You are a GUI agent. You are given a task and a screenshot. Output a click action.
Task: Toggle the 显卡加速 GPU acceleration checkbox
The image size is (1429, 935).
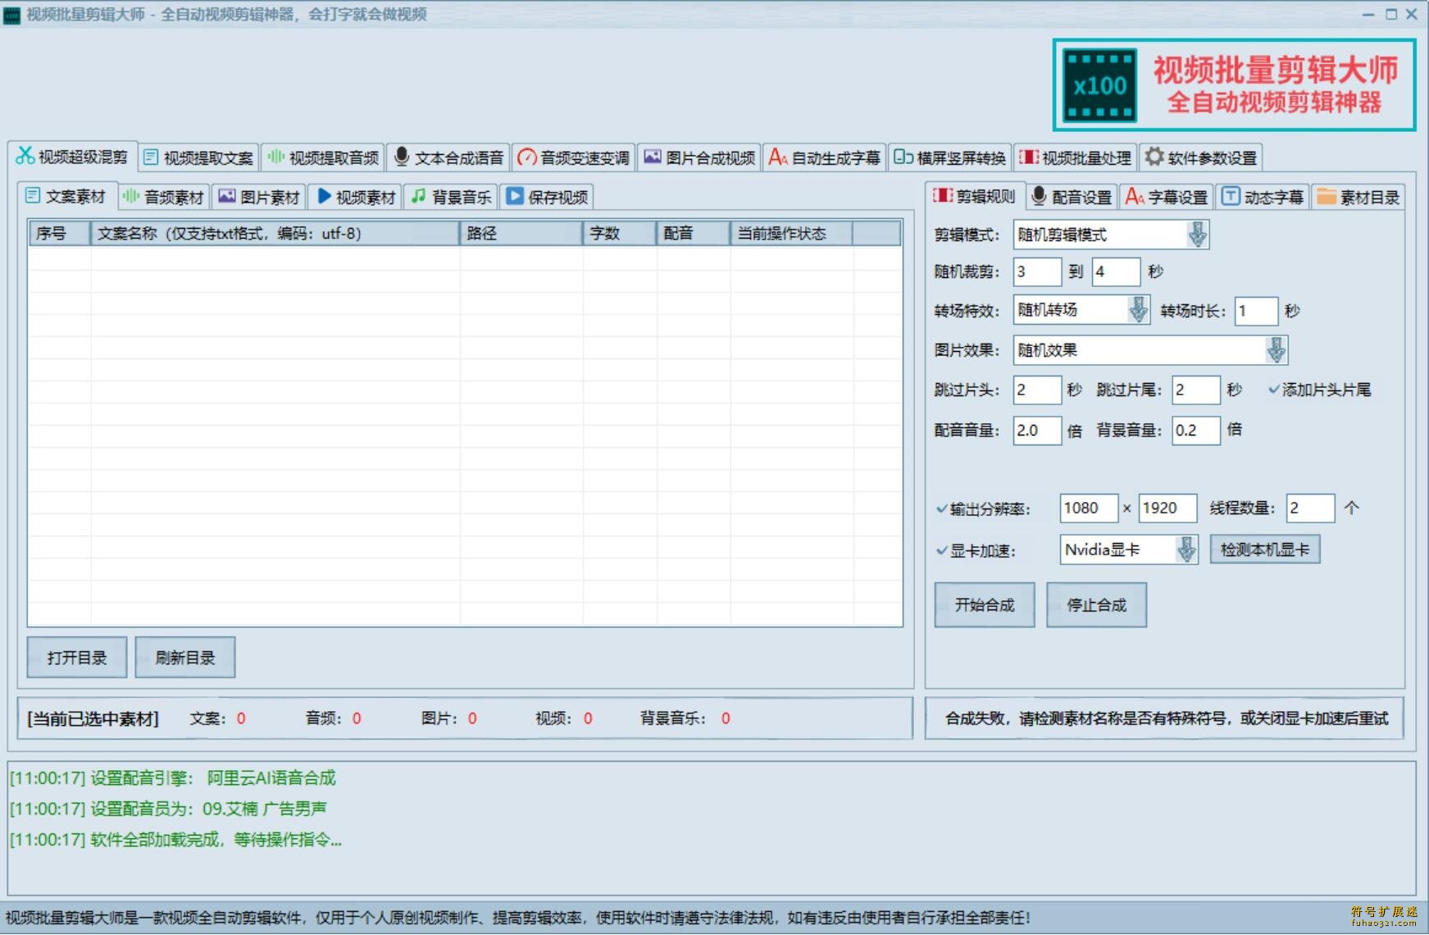coord(941,550)
